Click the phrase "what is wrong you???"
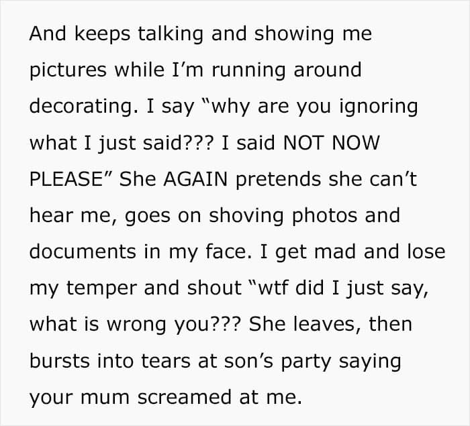470x426 pixels. click(135, 324)
